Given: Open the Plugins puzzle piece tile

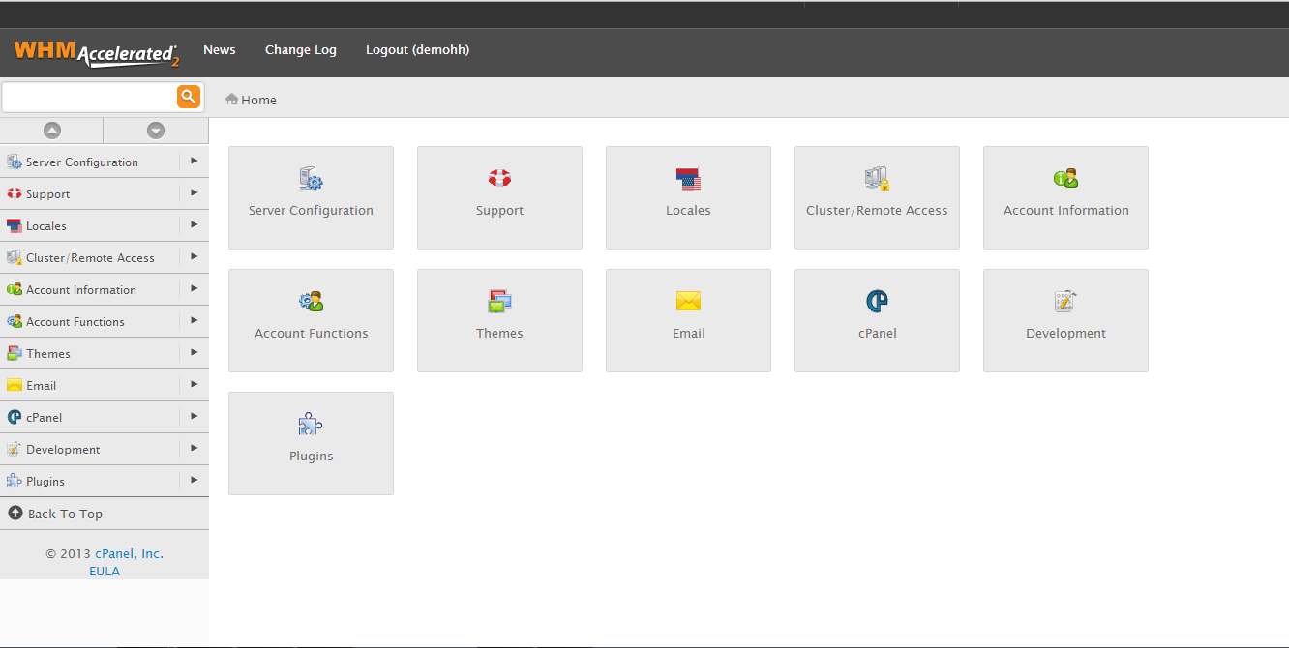Looking at the screenshot, I should tap(311, 425).
